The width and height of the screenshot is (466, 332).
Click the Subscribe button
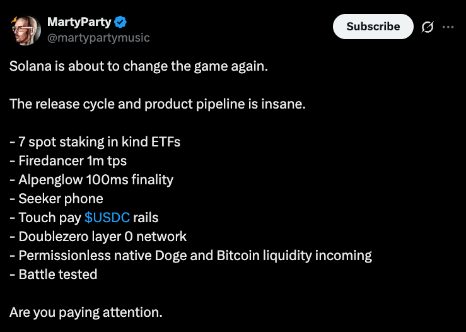[x=373, y=27]
